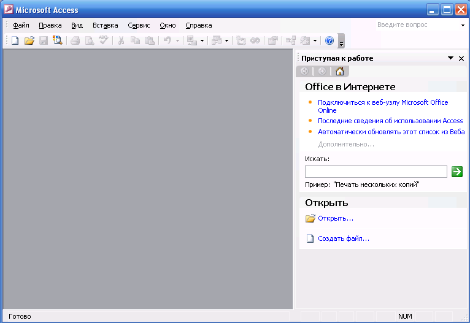The width and height of the screenshot is (470, 323).
Task: Click Автоматически обновлять этот список link
Action: point(391,132)
